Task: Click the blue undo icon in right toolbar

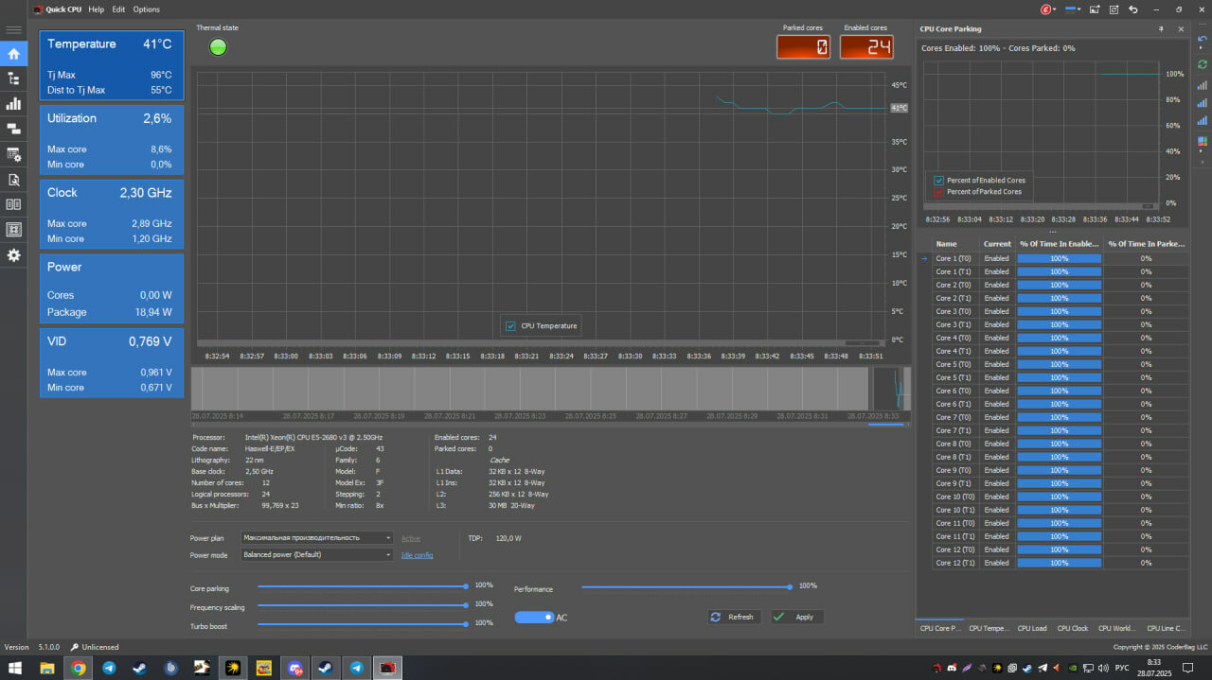Action: click(x=1202, y=41)
